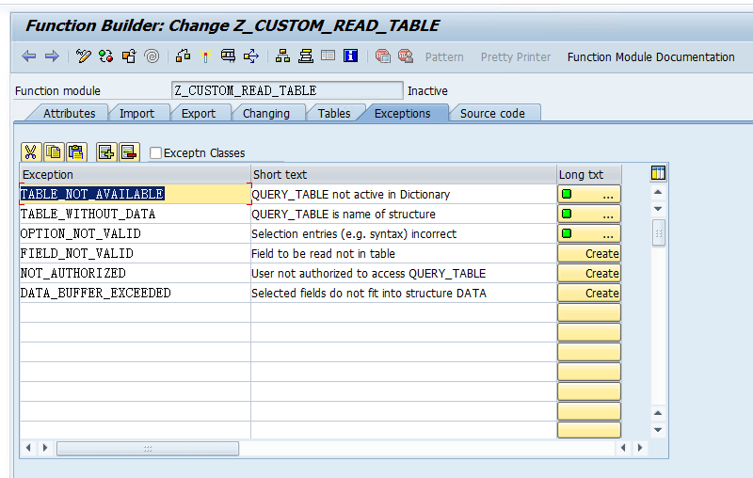Viewport: 753px width, 478px height.
Task: Click the Long txt column header
Action: pos(589,174)
